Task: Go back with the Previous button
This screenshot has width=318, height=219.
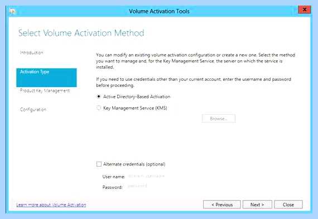Action: [x=222, y=205]
